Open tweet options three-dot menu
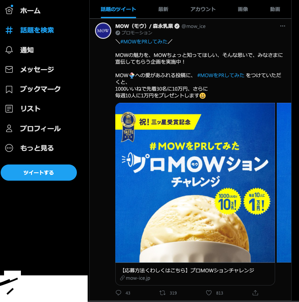Image resolution: width=299 pixels, height=302 pixels. (x=282, y=26)
